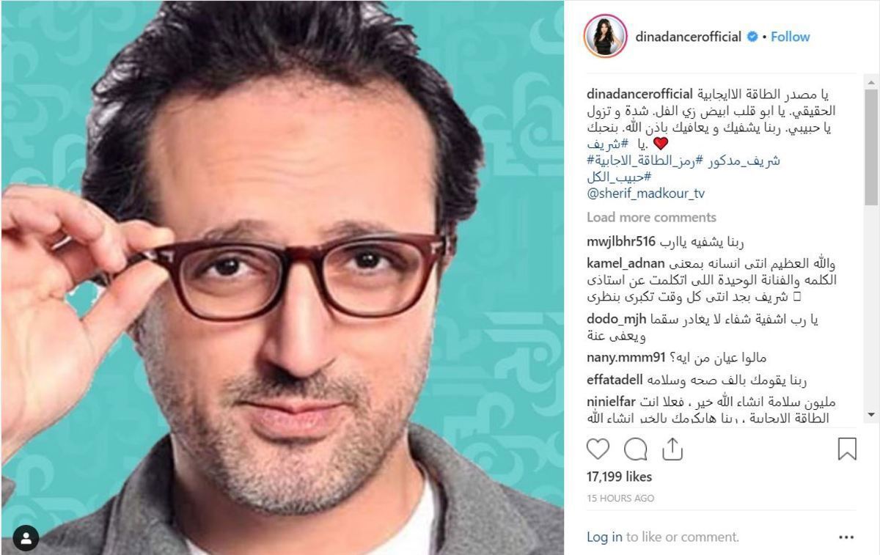880x555 pixels.
Task: Open the @sherif_madkour_tv mention
Action: click(x=645, y=194)
